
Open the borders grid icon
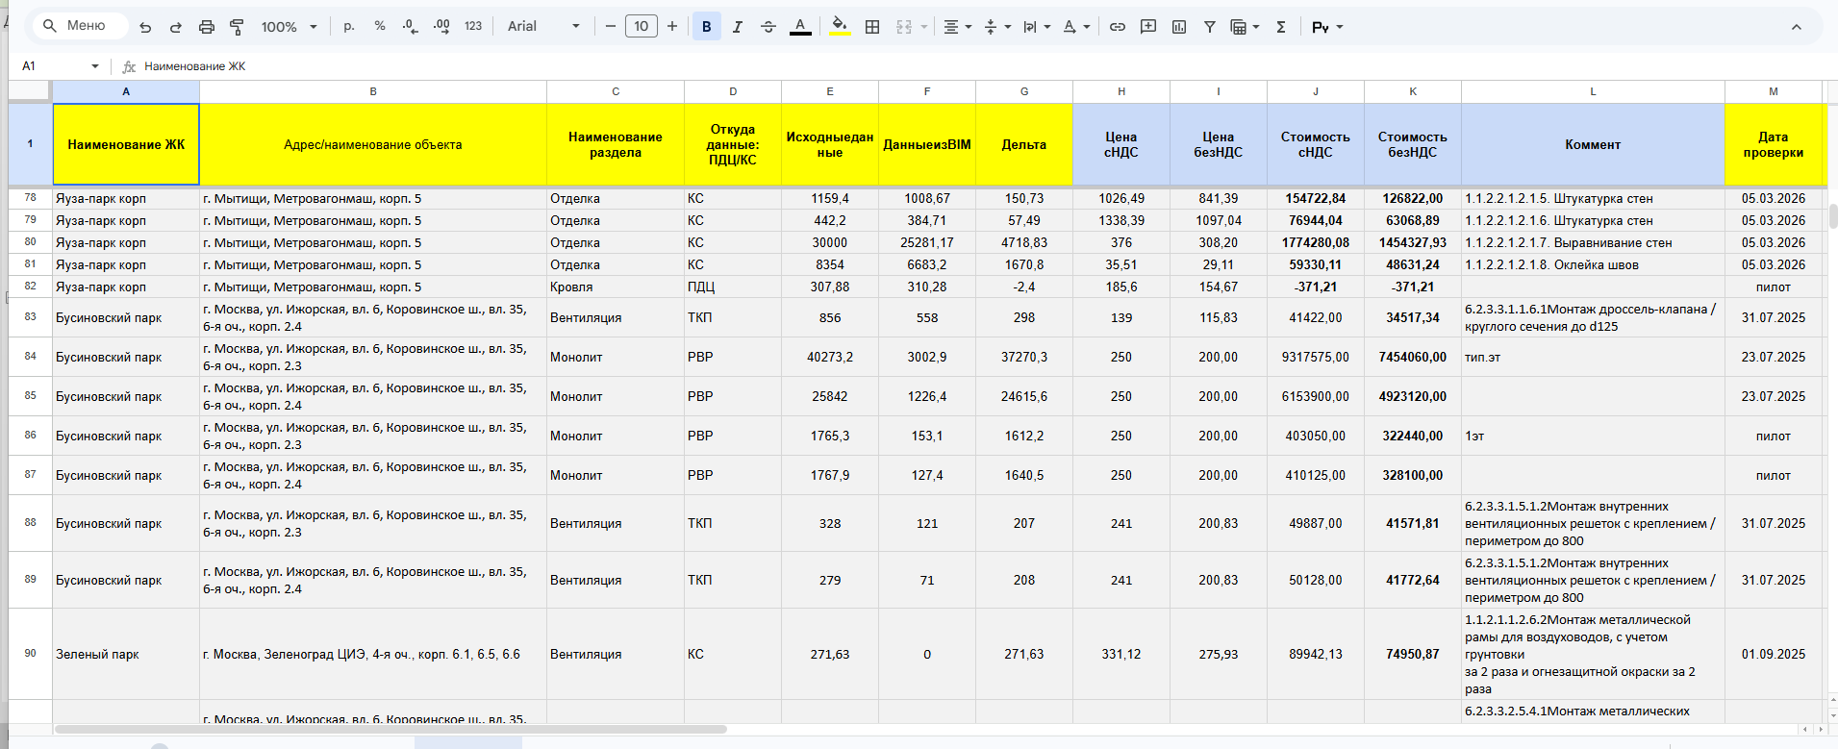click(872, 27)
